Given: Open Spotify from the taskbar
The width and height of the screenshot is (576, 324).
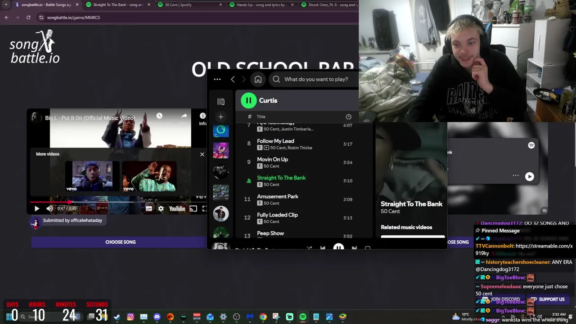Looking at the screenshot, I should pyautogui.click(x=303, y=317).
